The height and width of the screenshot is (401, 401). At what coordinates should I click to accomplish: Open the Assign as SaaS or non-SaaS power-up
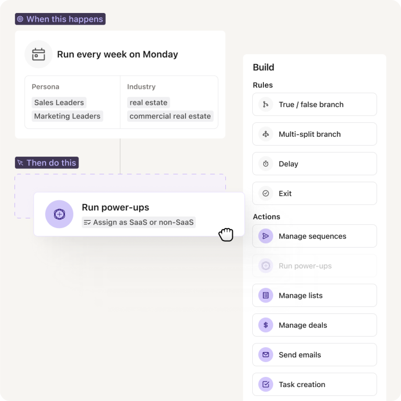138,222
